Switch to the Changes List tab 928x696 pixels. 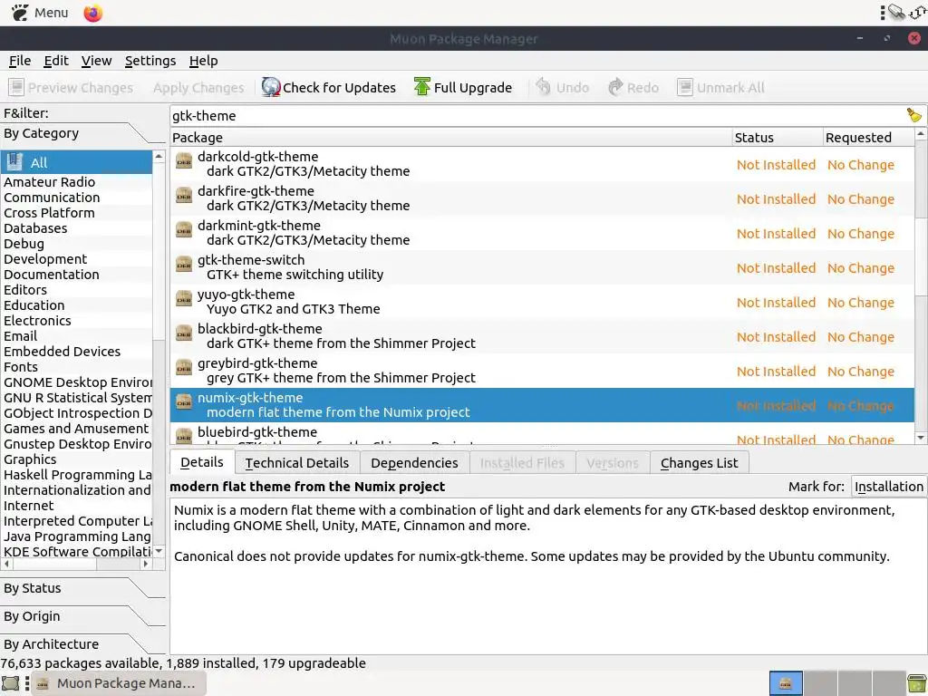(x=699, y=463)
